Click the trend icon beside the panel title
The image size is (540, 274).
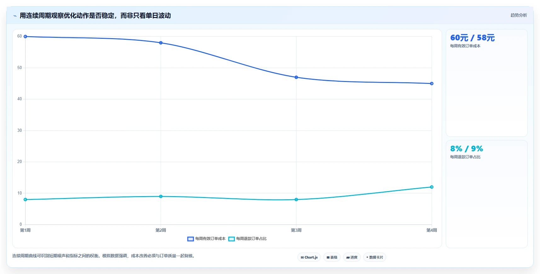tap(15, 16)
